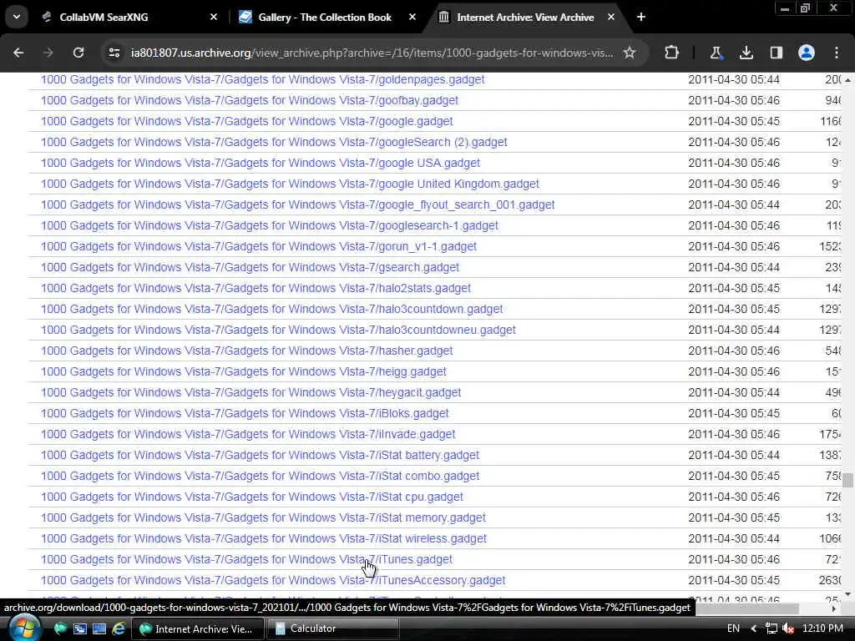Reload the current archive page
Image resolution: width=855 pixels, height=641 pixels.
point(78,53)
